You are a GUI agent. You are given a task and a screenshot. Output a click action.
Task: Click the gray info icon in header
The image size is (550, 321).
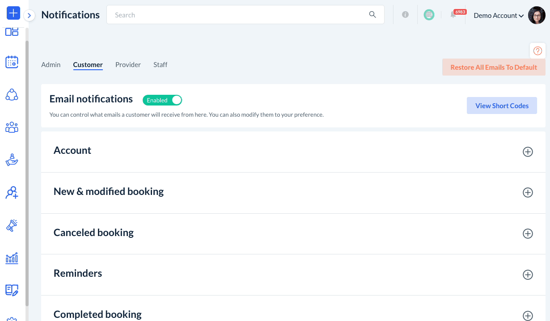405,15
